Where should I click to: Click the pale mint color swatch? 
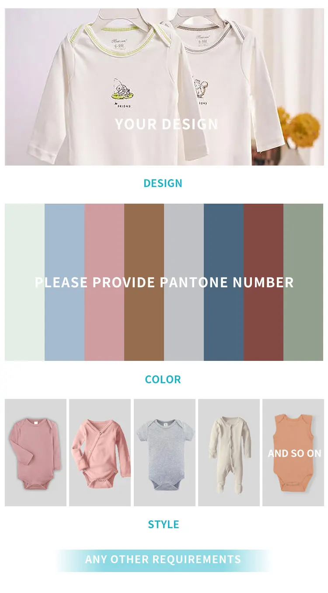point(24,282)
